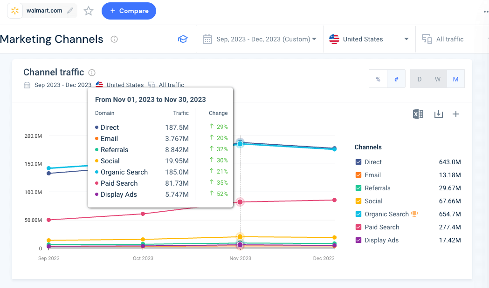Click the Paid Search Sep 2023 data point

pyautogui.click(x=48, y=220)
